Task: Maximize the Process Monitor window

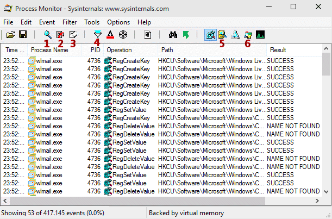Action: tap(293, 7)
